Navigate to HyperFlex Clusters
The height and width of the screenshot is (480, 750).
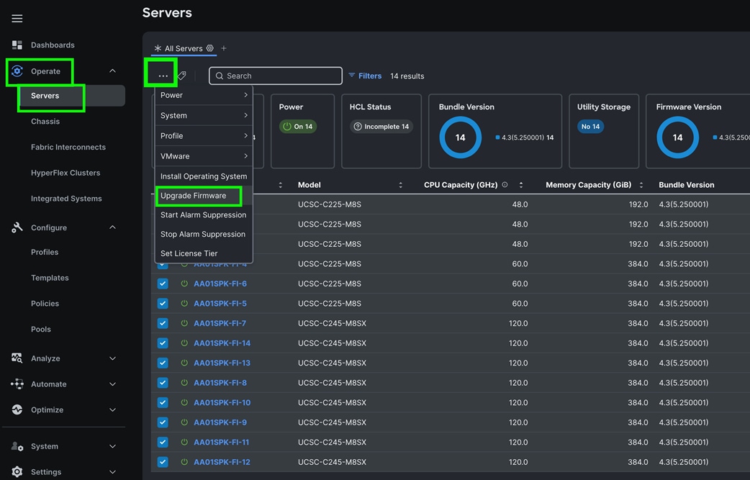[x=65, y=173]
